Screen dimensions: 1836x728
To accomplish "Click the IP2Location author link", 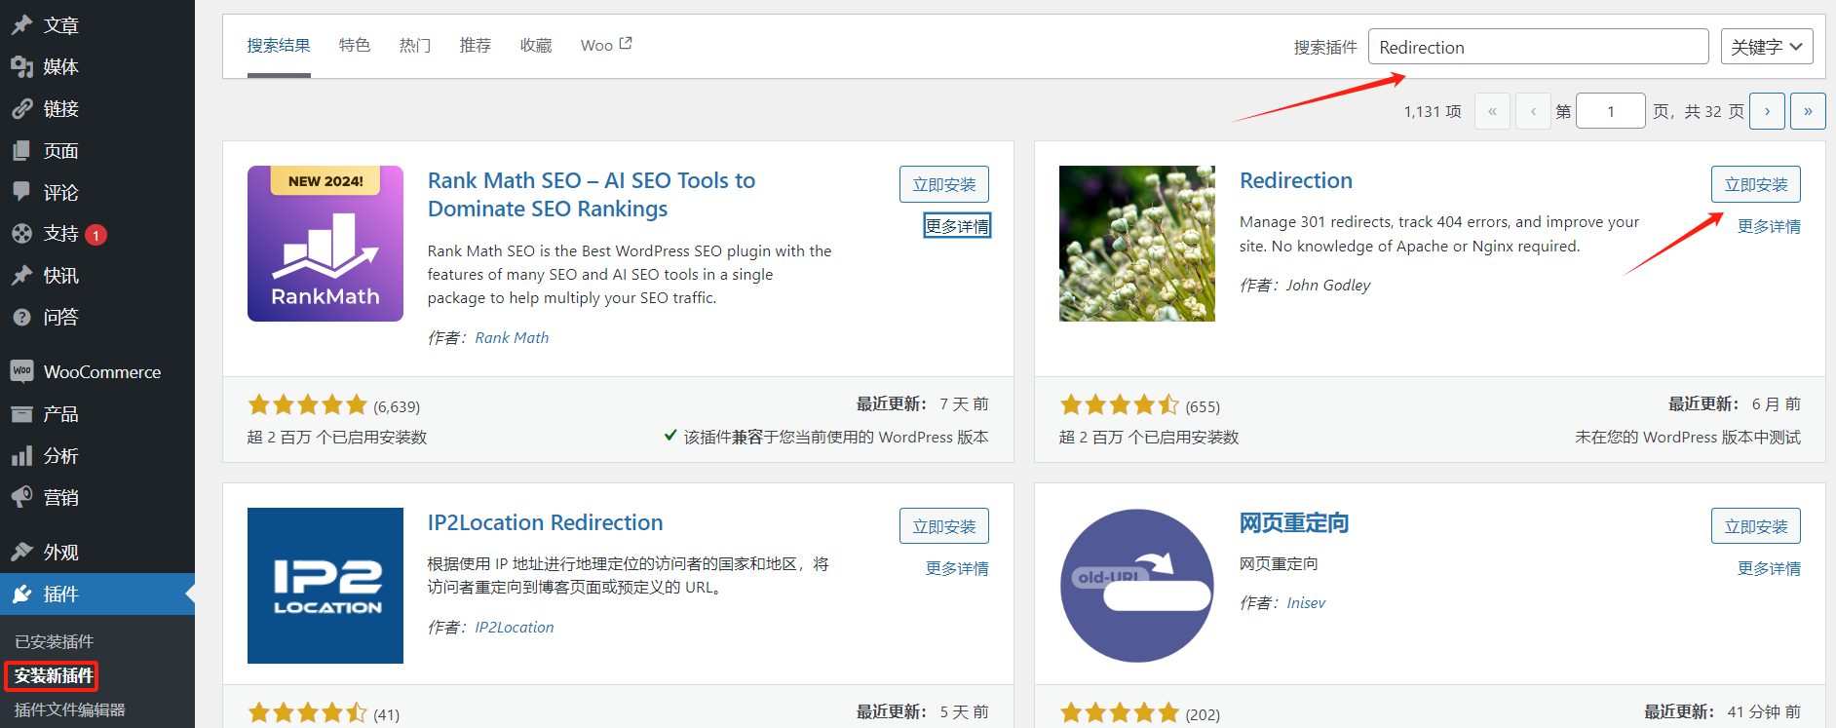I will [x=515, y=627].
